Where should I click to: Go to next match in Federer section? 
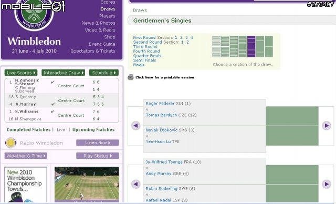[x=326, y=126]
